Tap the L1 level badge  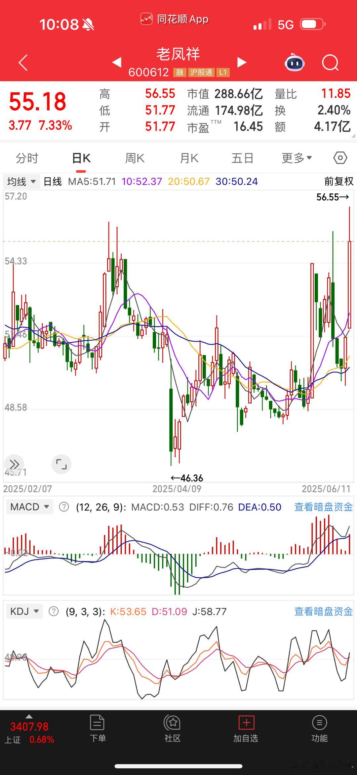(223, 73)
